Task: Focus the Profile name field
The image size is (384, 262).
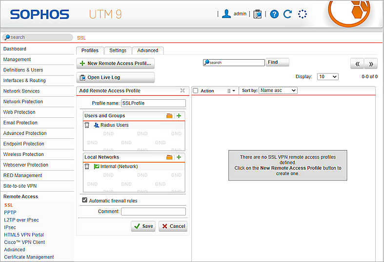Action: tap(153, 103)
